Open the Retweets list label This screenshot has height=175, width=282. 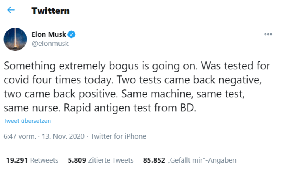44,160
